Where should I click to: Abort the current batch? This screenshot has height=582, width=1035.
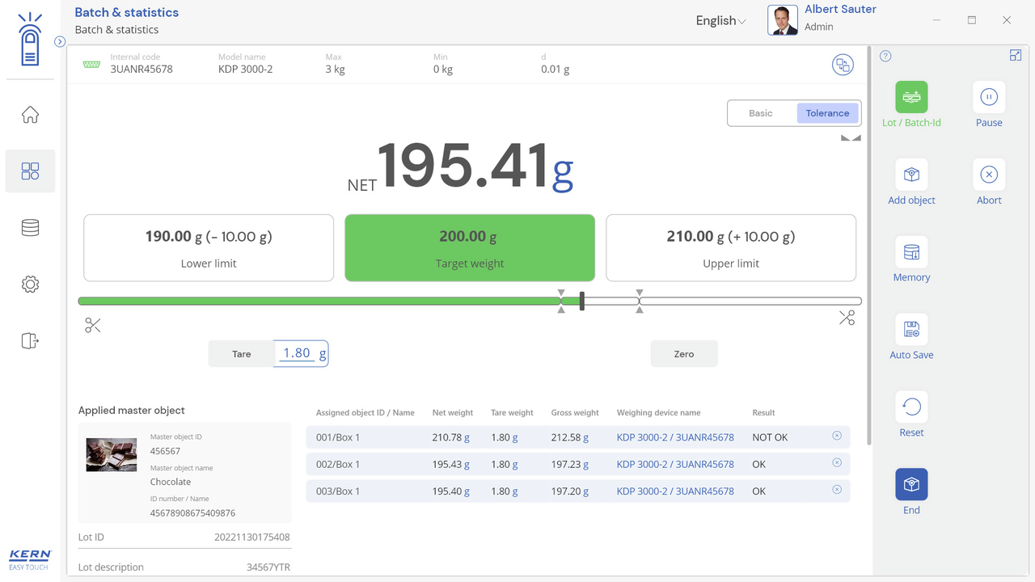988,175
